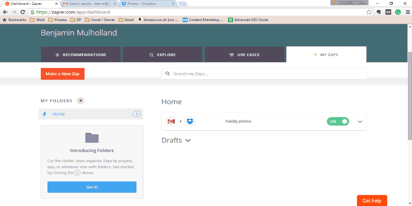Open the Grammarly extension icon

tap(398, 12)
